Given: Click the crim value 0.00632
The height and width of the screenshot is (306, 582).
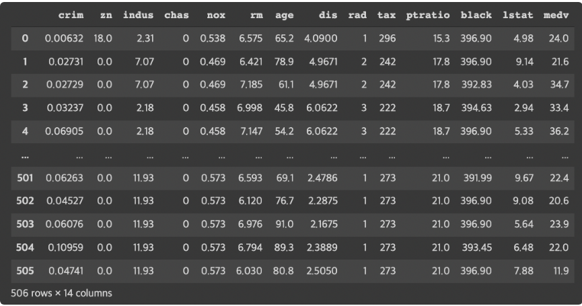Looking at the screenshot, I should pos(64,38).
